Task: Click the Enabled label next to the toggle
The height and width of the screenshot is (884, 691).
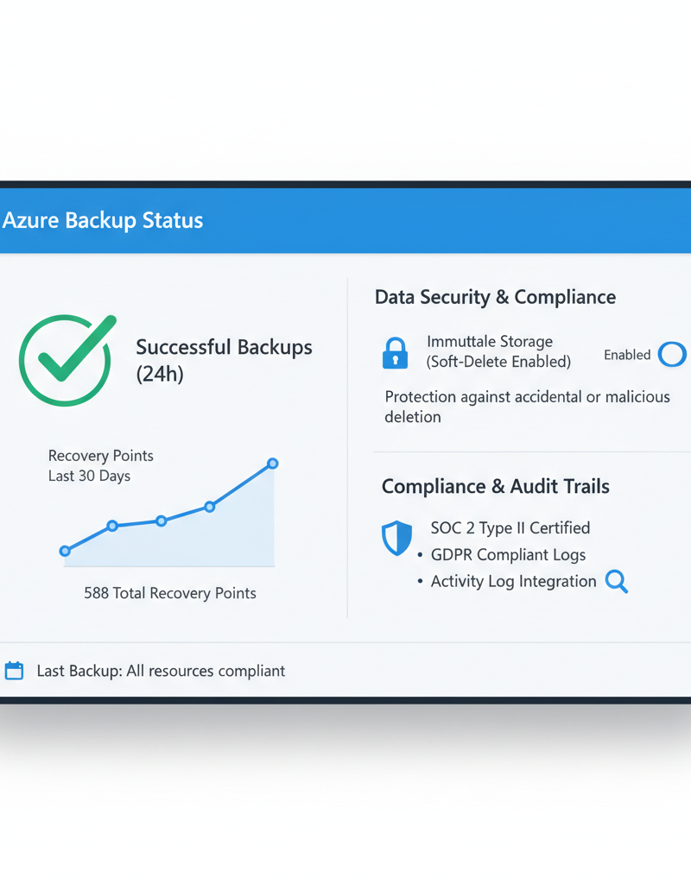Action: 627,355
